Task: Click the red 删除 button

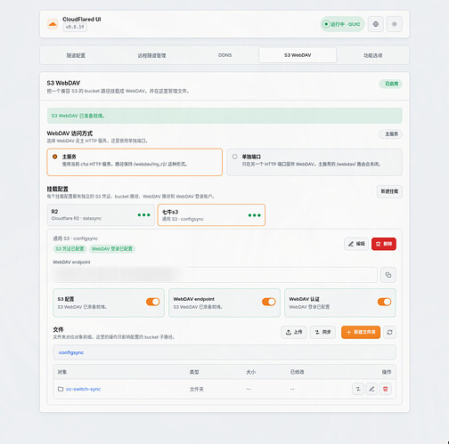Action: pyautogui.click(x=384, y=244)
